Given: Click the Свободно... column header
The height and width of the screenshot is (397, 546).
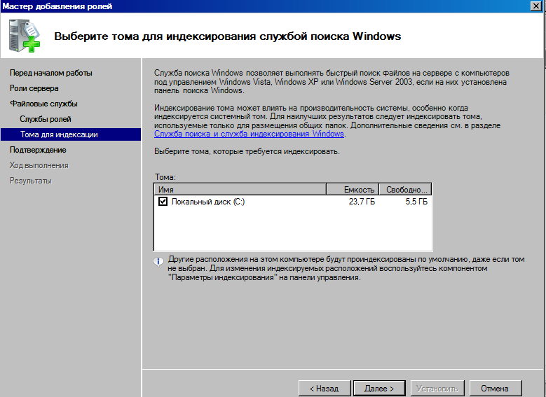Looking at the screenshot, I should (x=405, y=190).
